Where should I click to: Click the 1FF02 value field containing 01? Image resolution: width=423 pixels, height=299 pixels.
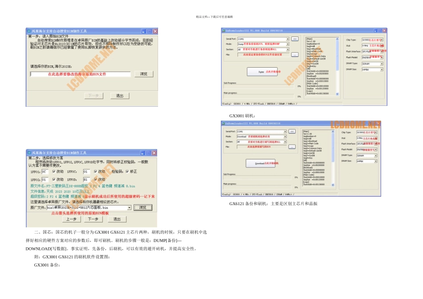tap(45, 180)
